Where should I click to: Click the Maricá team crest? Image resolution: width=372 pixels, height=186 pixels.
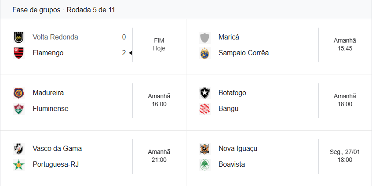click(x=204, y=37)
